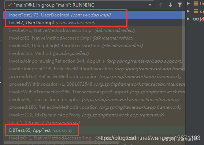Select frame test:-1, $Proxy22
This screenshot has width=204, height=145.
94,122
